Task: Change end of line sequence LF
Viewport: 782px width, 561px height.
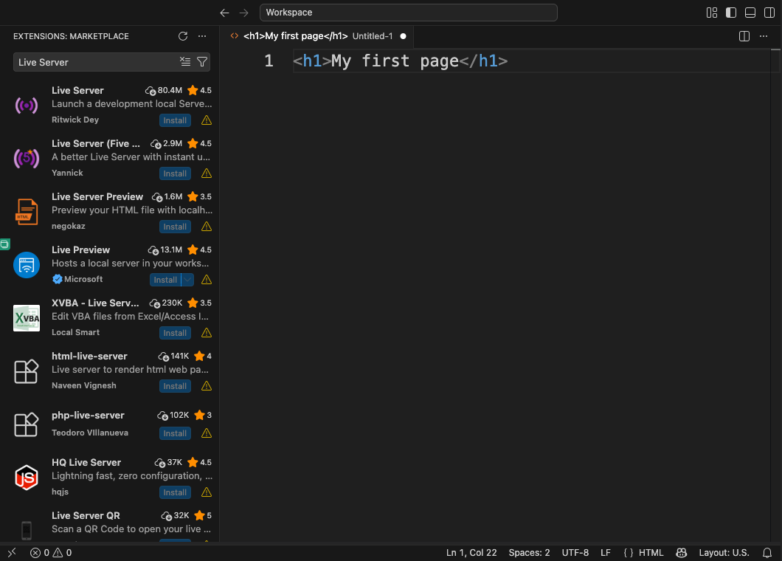Action: point(606,553)
